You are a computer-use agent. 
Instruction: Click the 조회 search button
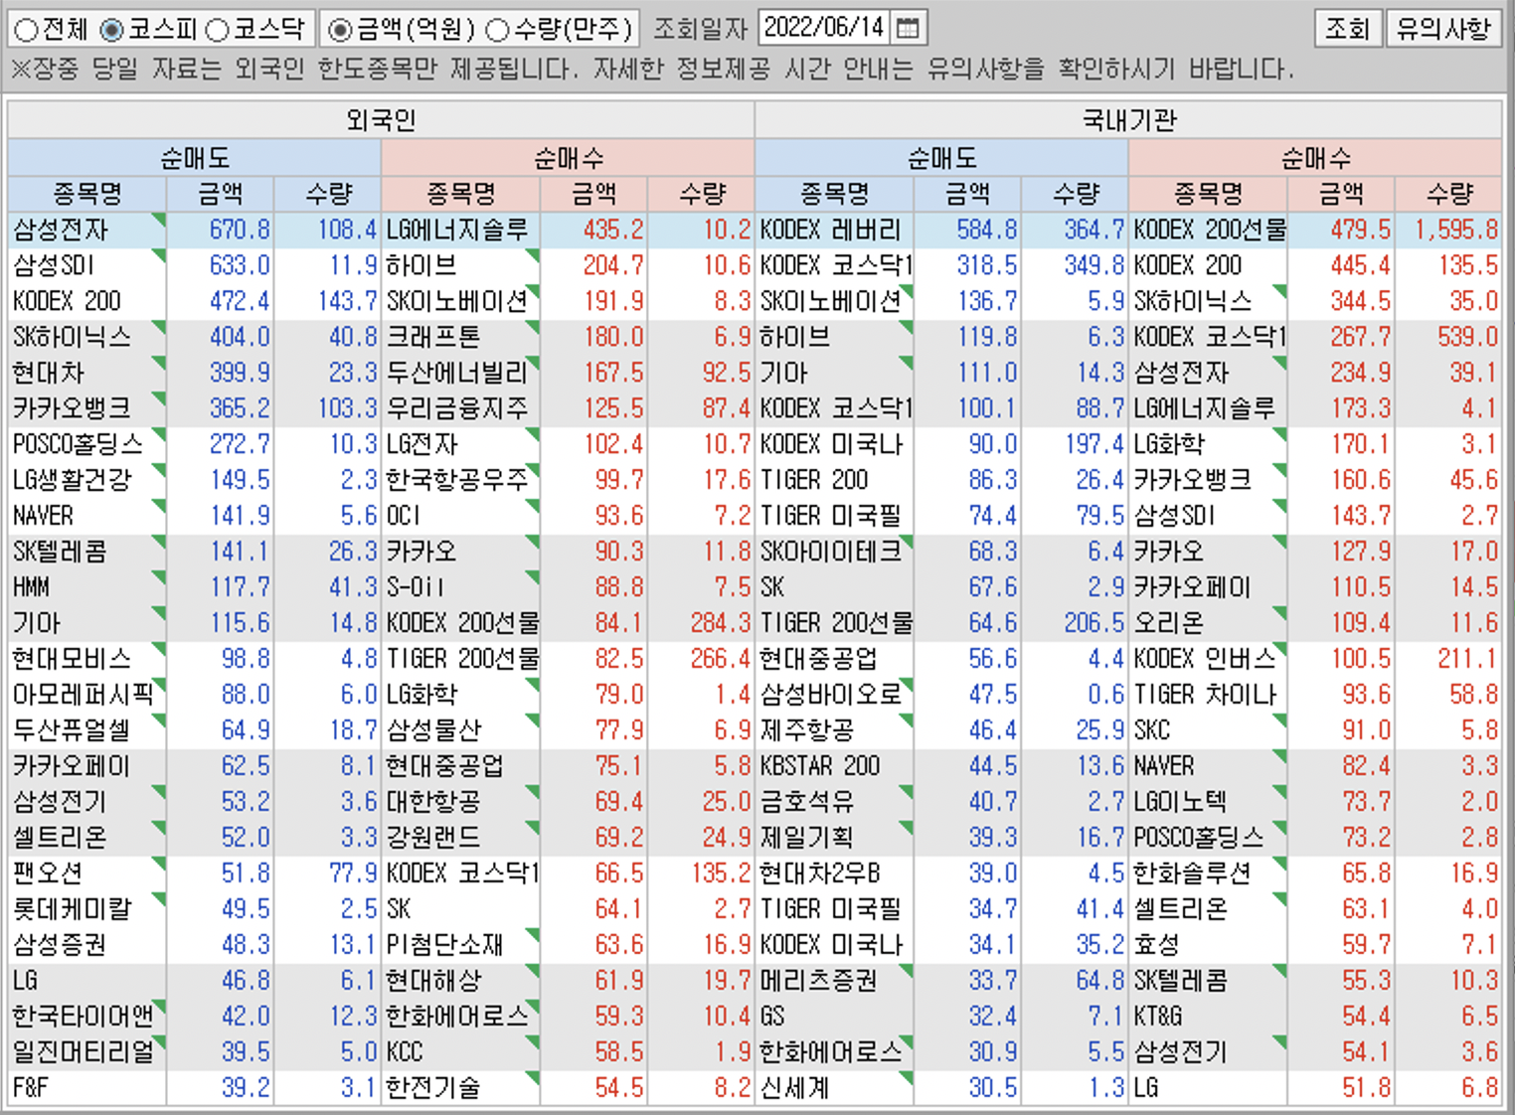click(1348, 28)
